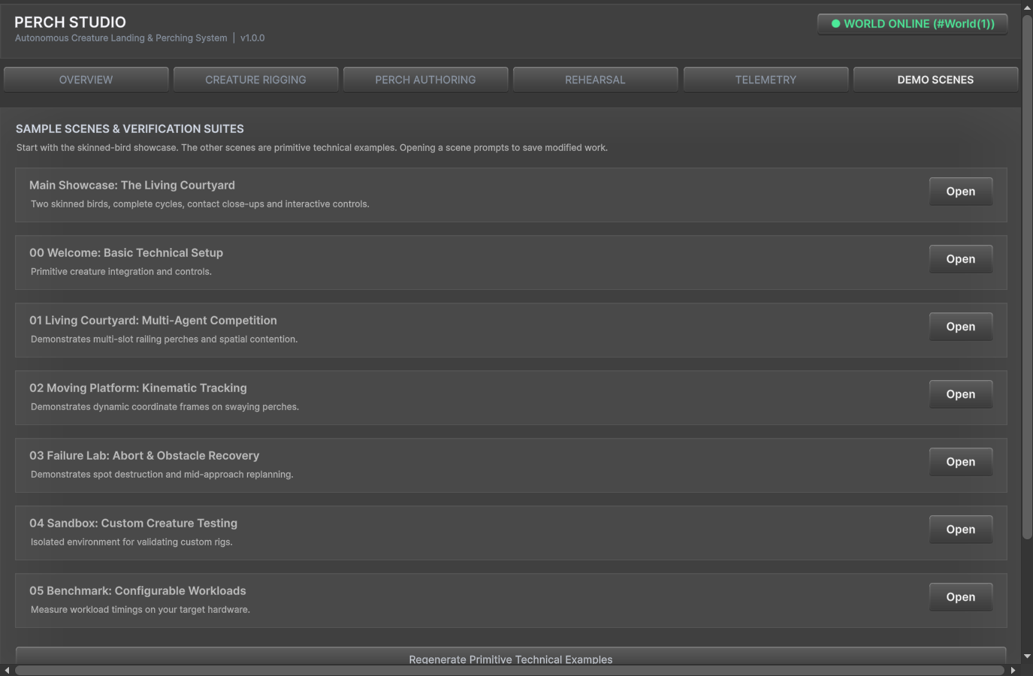Click the scroll down arrow

[x=1027, y=656]
